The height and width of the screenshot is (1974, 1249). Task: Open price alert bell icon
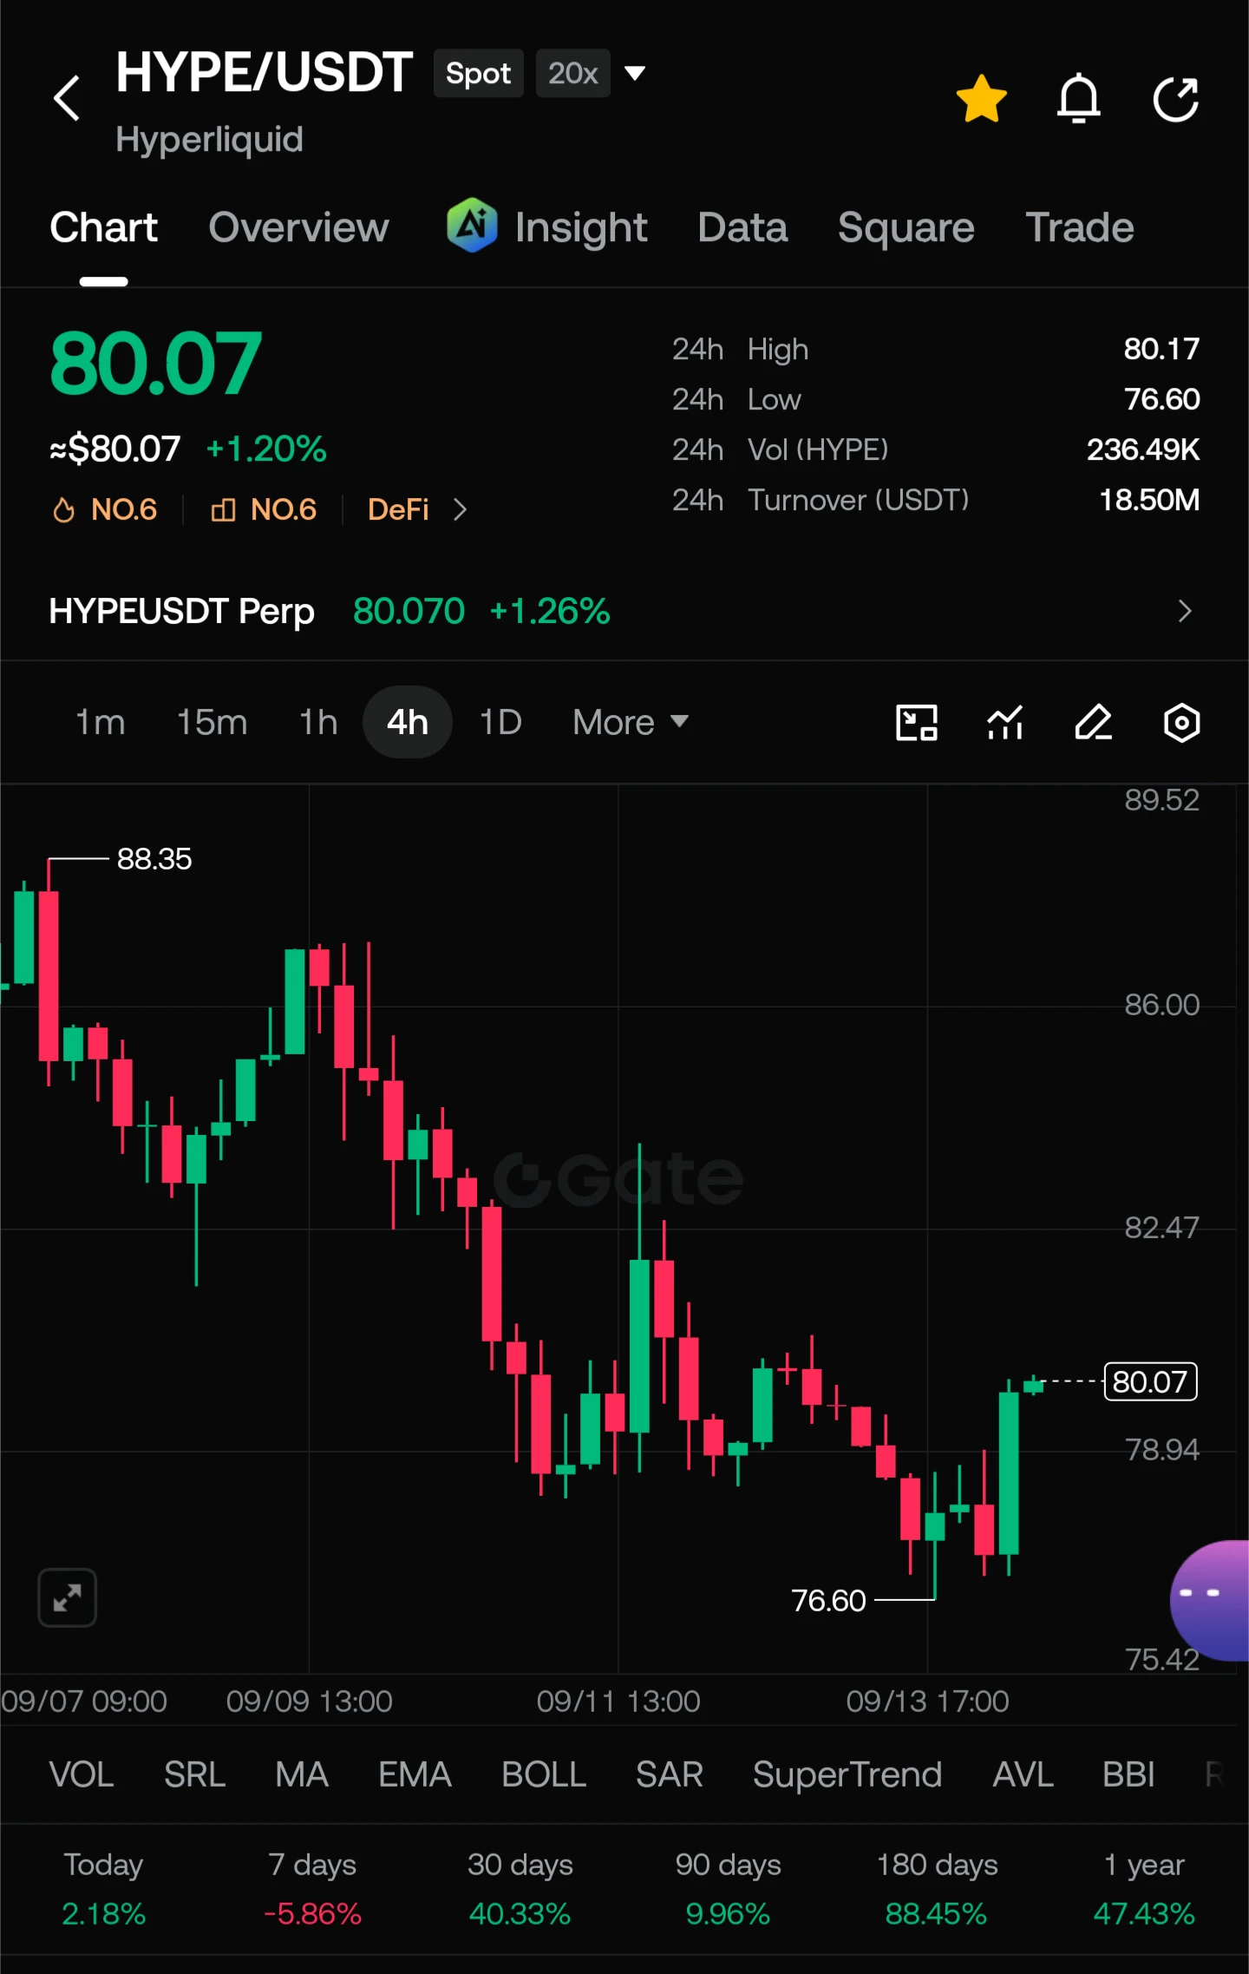coord(1079,98)
